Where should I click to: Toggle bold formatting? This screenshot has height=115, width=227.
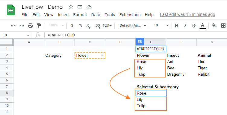[x=177, y=26]
